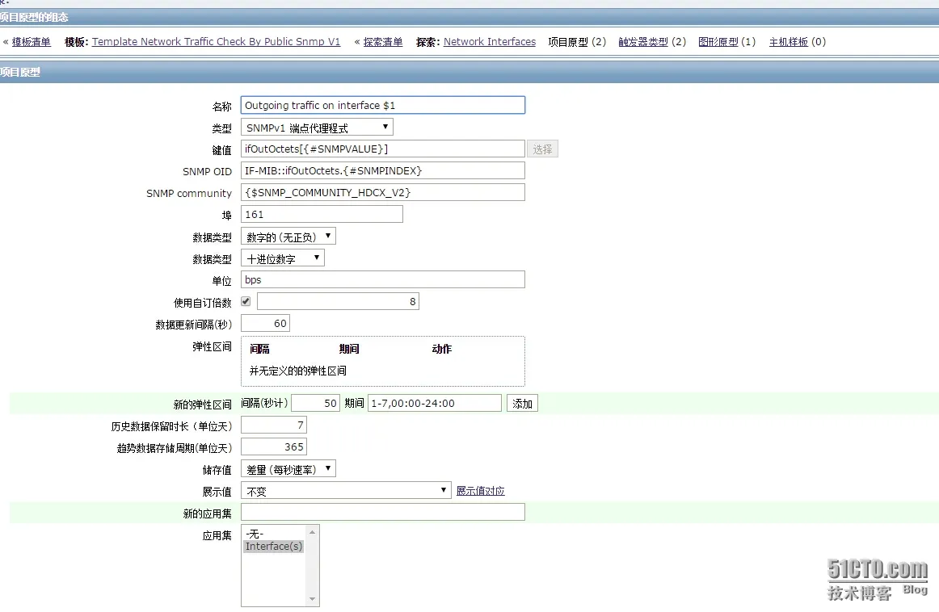Click the SNMP OID input field
Image resolution: width=939 pixels, height=612 pixels.
click(x=383, y=170)
